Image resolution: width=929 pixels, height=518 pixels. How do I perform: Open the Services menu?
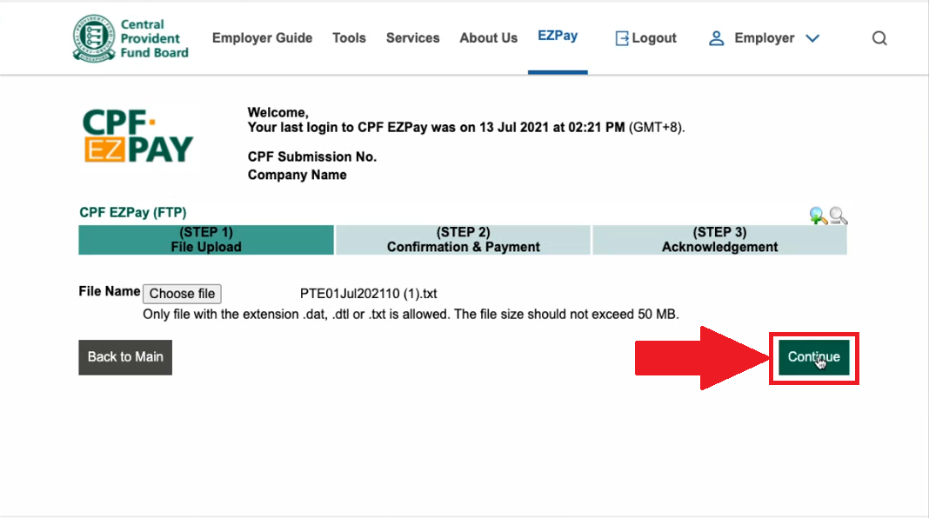413,38
